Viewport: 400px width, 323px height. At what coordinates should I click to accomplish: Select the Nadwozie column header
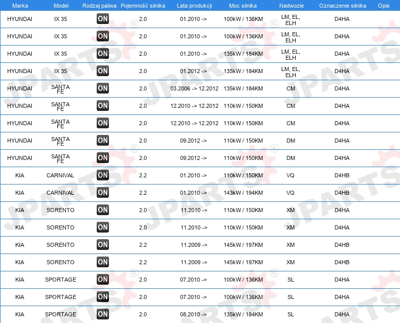tap(292, 6)
